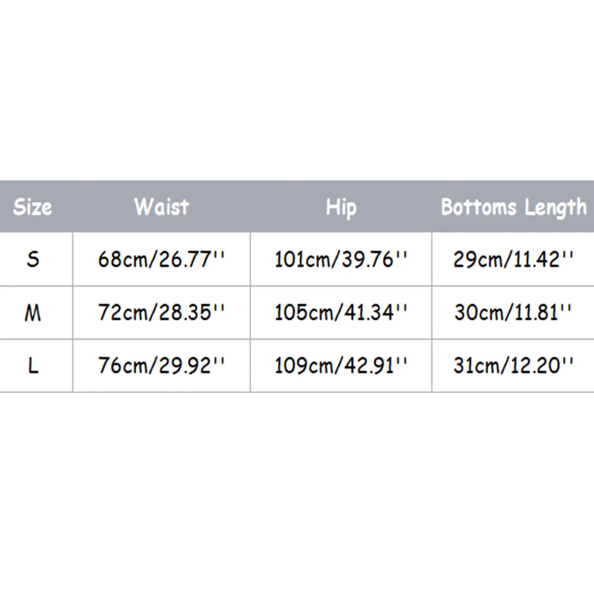Click the 31cm/12.20'' length cell
The height and width of the screenshot is (594, 594).
click(x=513, y=366)
